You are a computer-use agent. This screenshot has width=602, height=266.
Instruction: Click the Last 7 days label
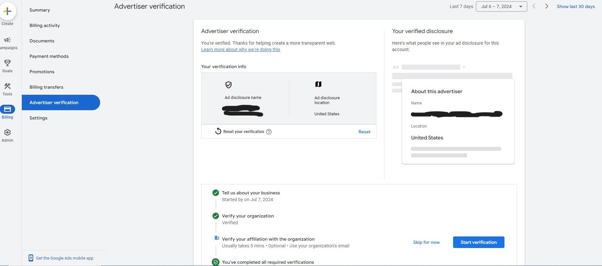461,6
